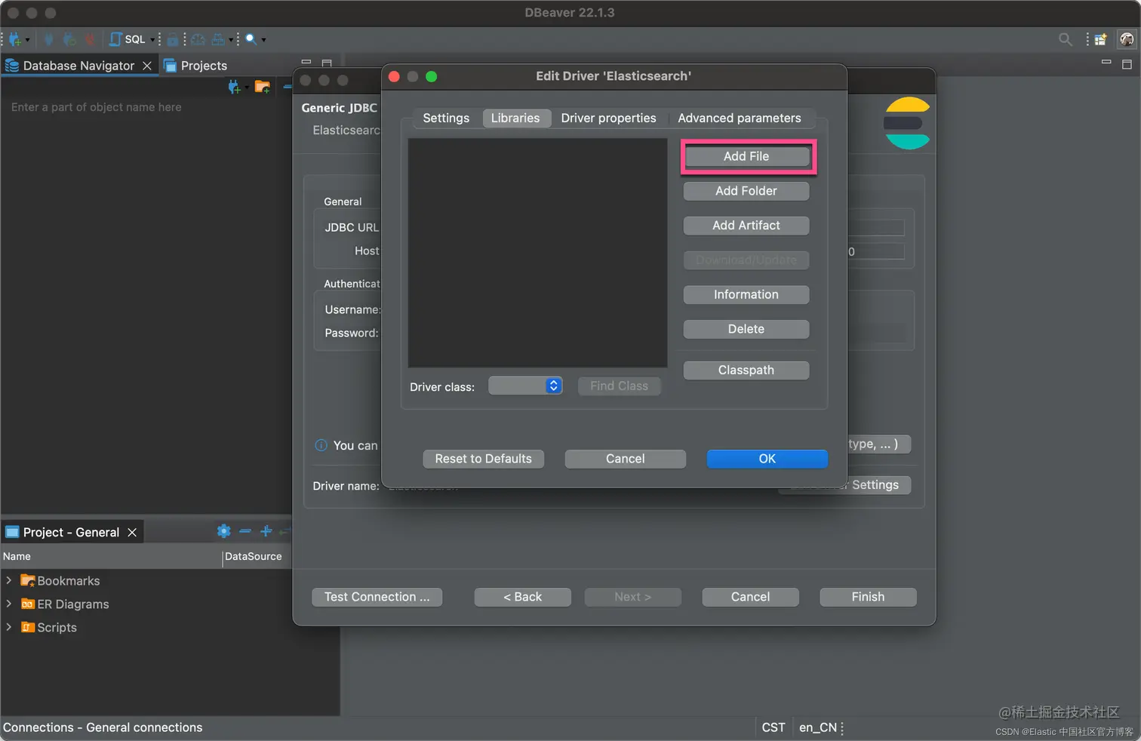Click the Name column header in Project panel
1141x741 pixels.
111,557
